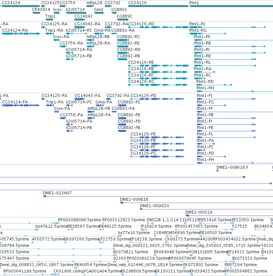Select the EK079811.5prime EST label

(x=131, y=252)
